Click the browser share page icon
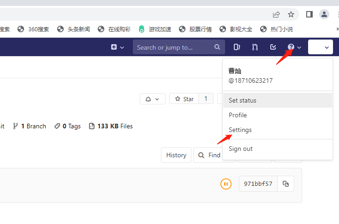 (x=276, y=14)
